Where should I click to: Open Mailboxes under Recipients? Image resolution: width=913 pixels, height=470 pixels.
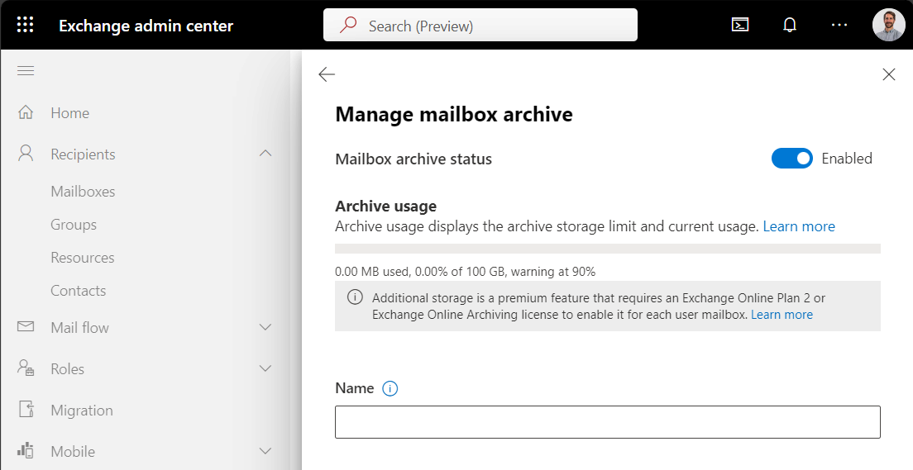[83, 192]
